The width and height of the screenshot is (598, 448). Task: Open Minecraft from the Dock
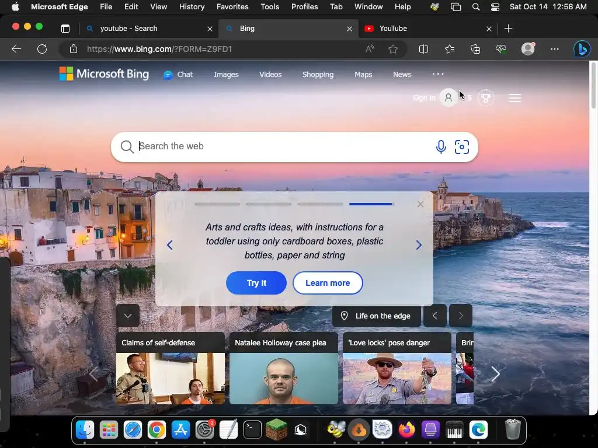276,430
